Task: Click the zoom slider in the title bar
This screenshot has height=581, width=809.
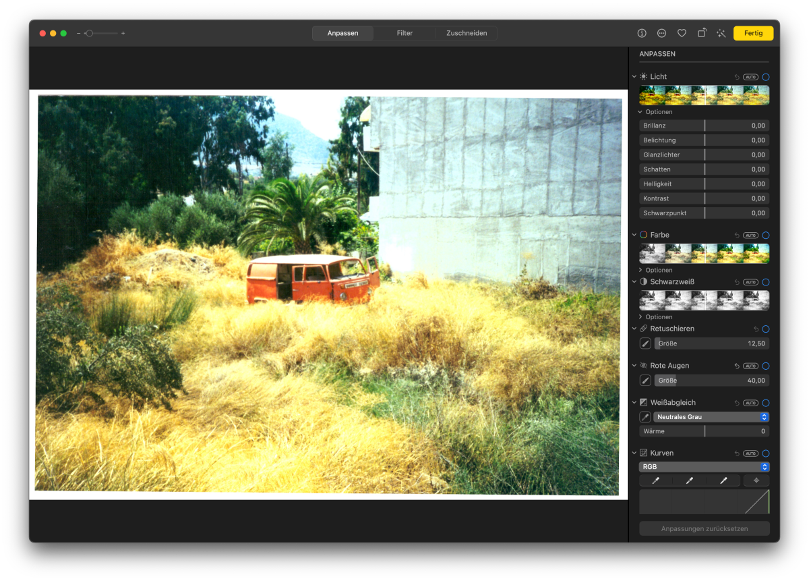Action: (101, 33)
